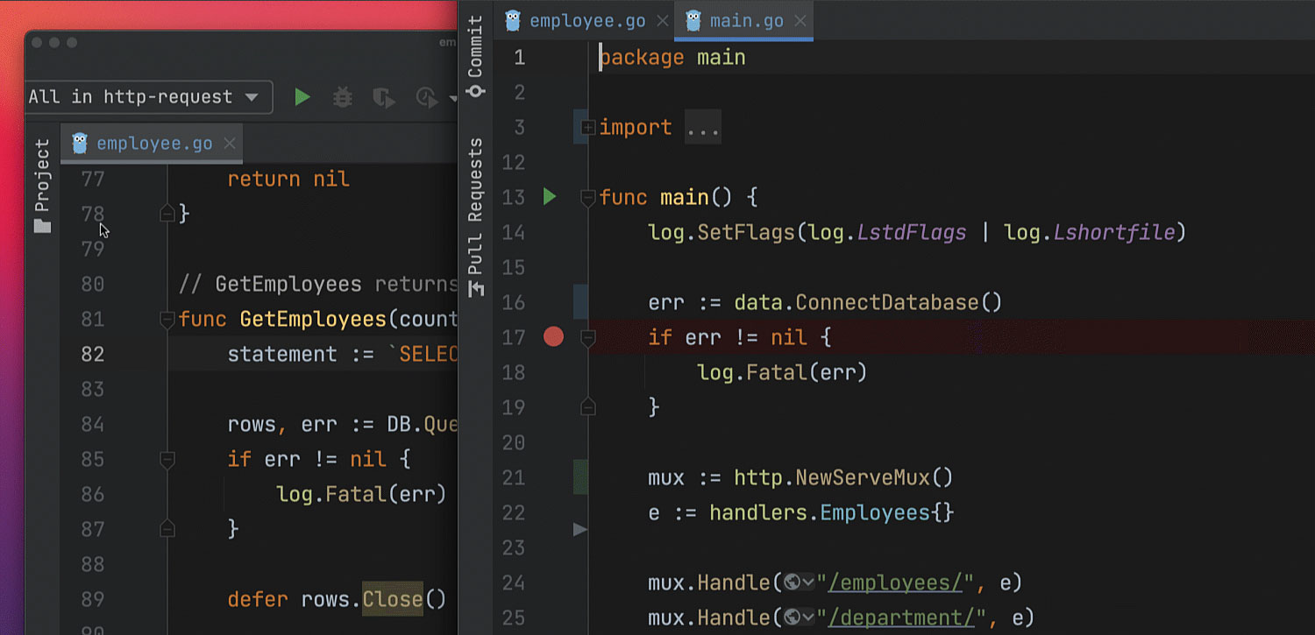
Task: Click the GetEmployees comment on line 80
Action: (x=317, y=285)
